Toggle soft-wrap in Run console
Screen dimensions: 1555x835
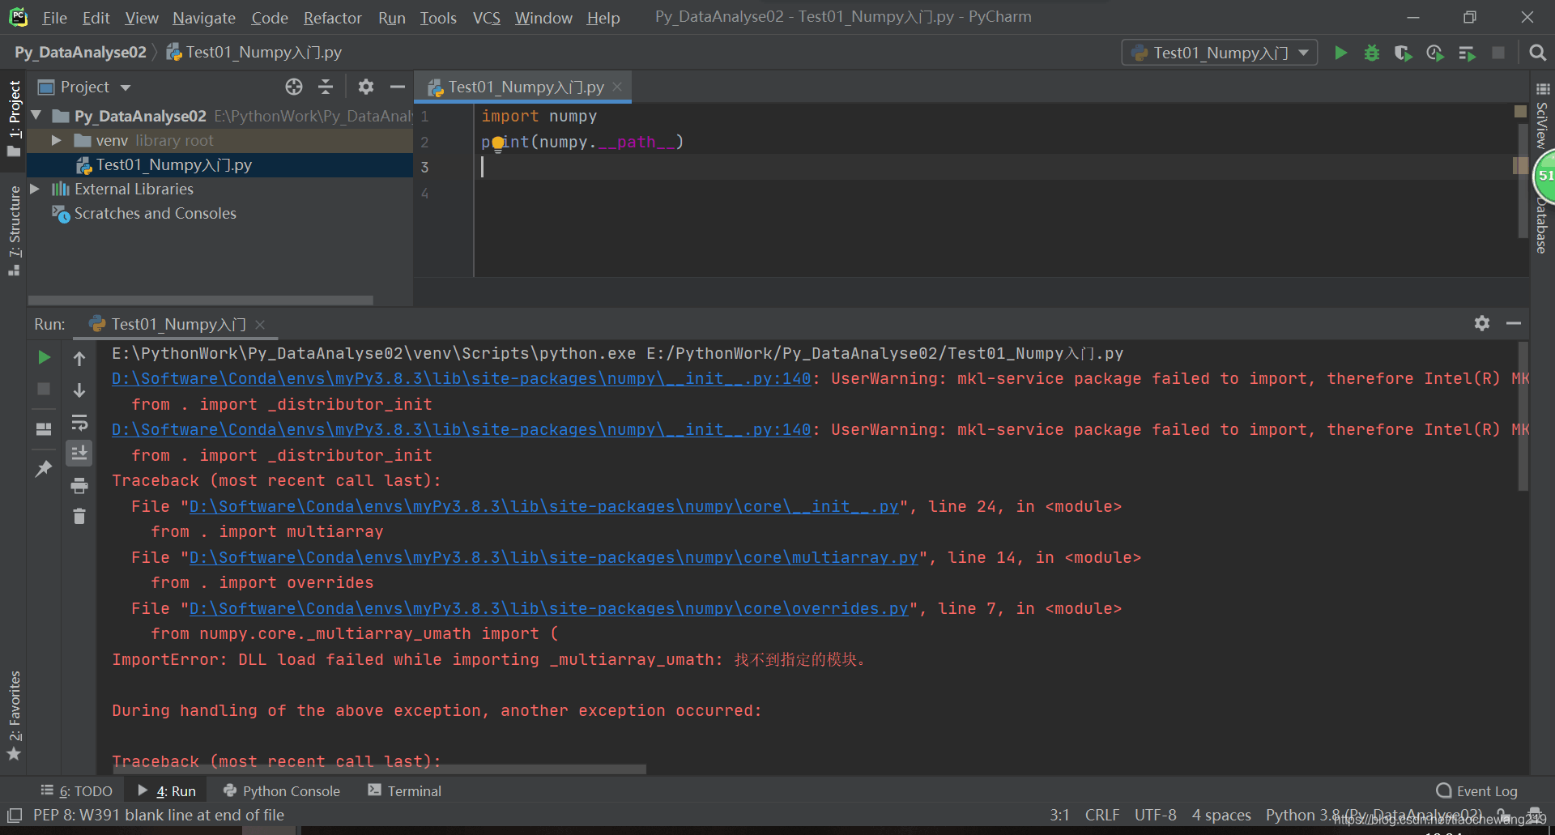click(x=79, y=422)
